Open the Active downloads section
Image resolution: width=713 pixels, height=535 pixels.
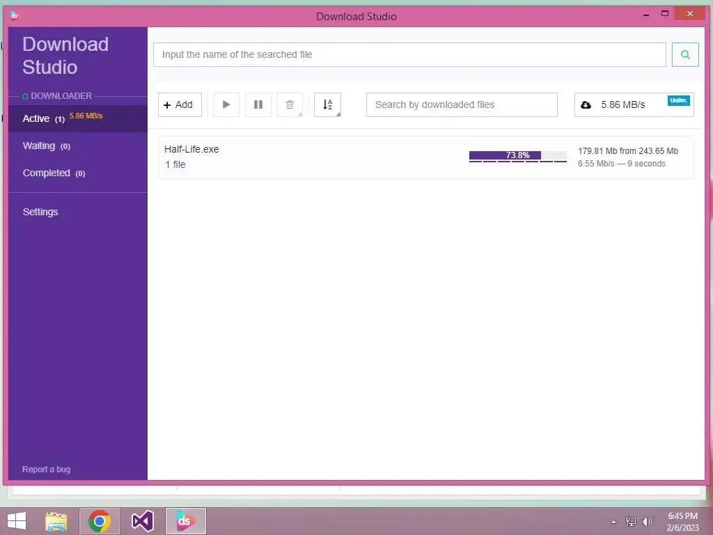point(78,118)
